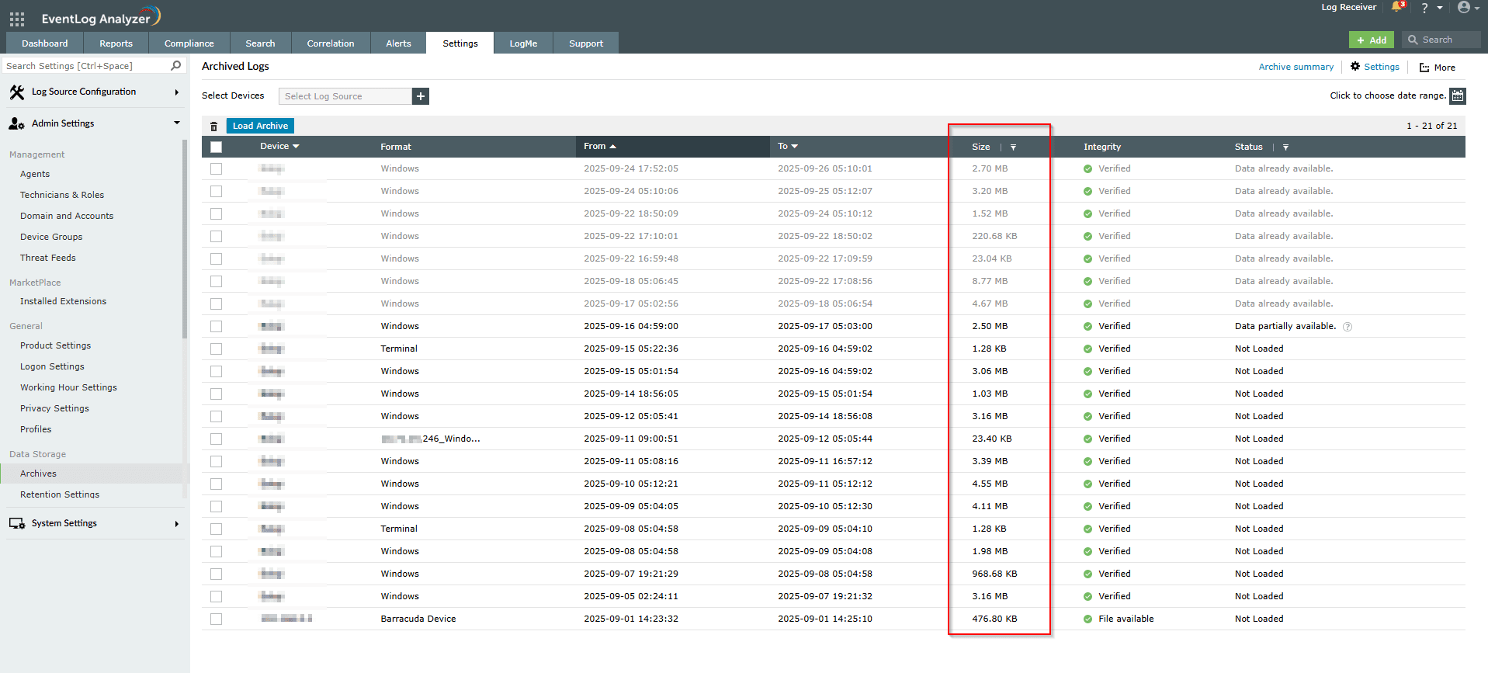
Task: Expand the Log Source Configuration section
Action: (93, 92)
